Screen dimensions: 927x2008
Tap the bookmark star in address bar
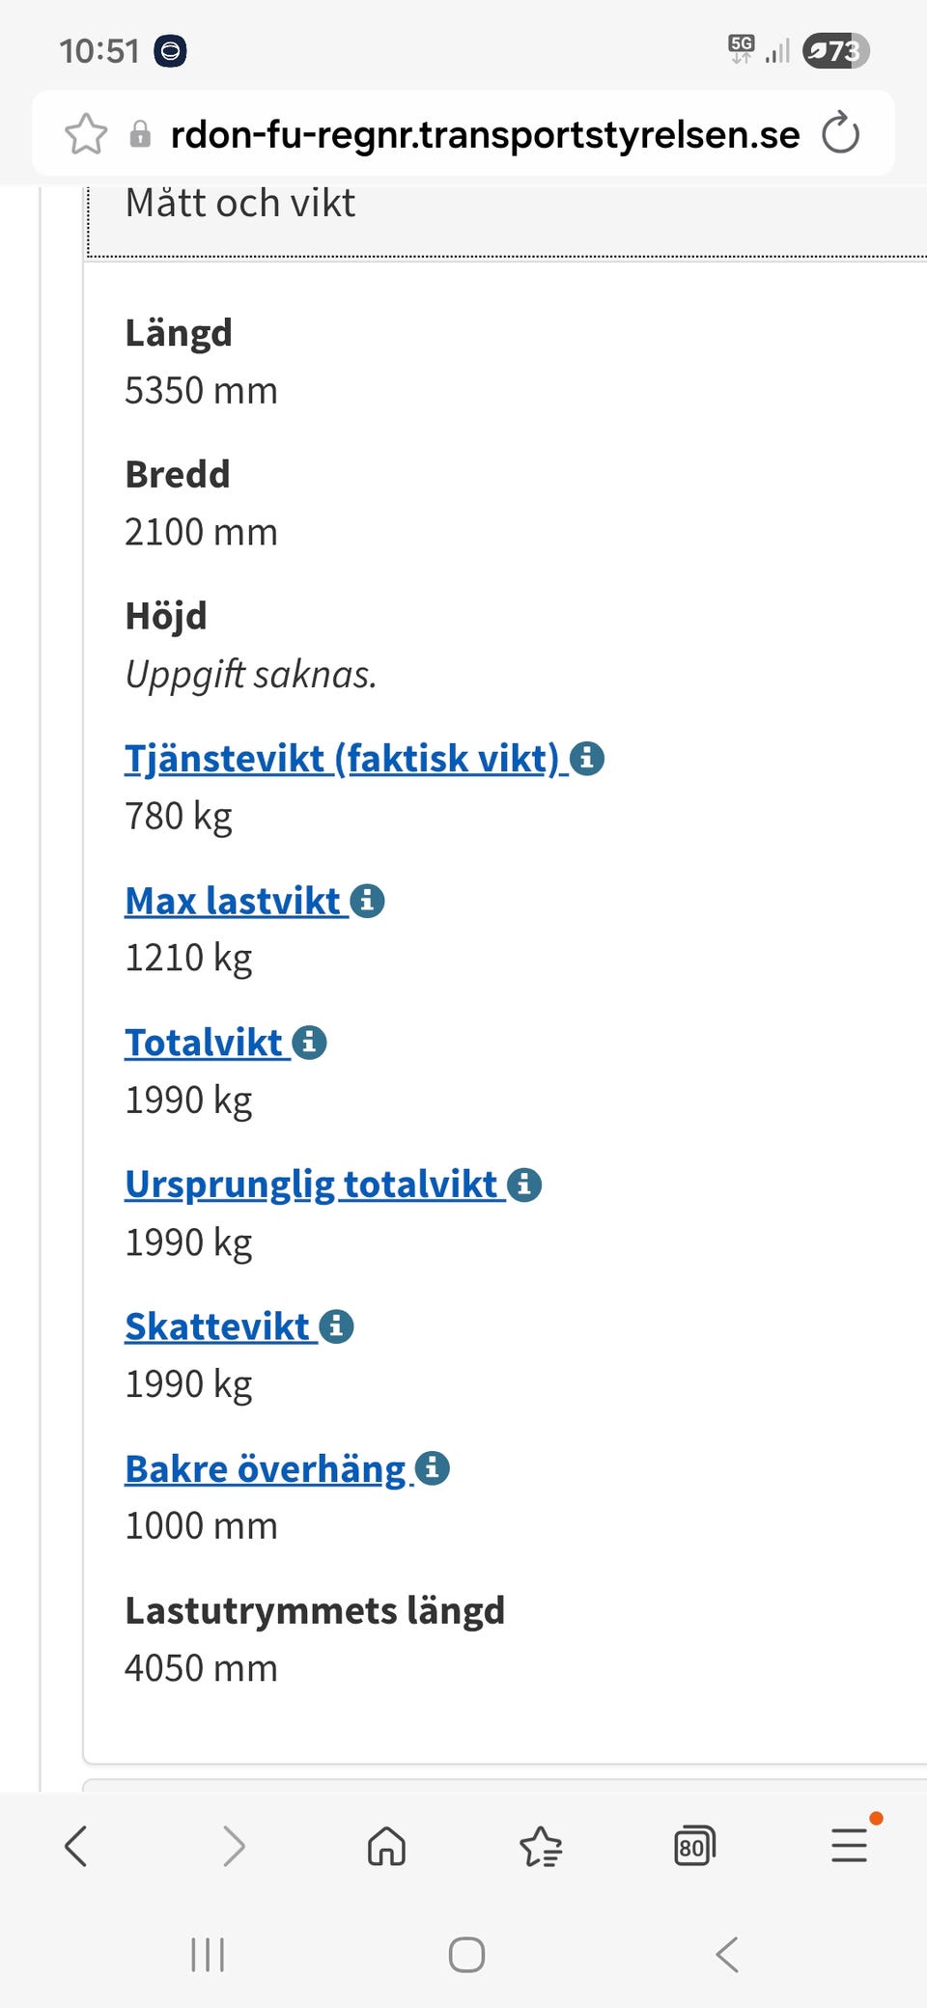coord(86,134)
